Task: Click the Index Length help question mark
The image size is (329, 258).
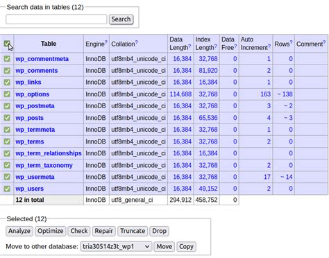Action: tap(215, 46)
